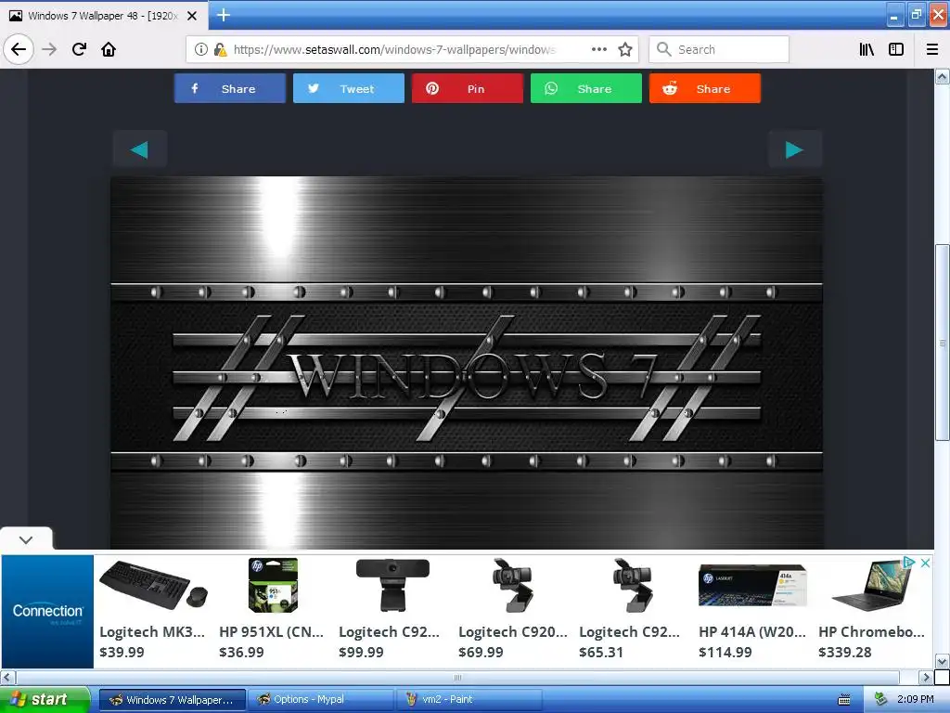Click the system tray network icon
Viewport: 950px width, 713px height.
[880, 700]
